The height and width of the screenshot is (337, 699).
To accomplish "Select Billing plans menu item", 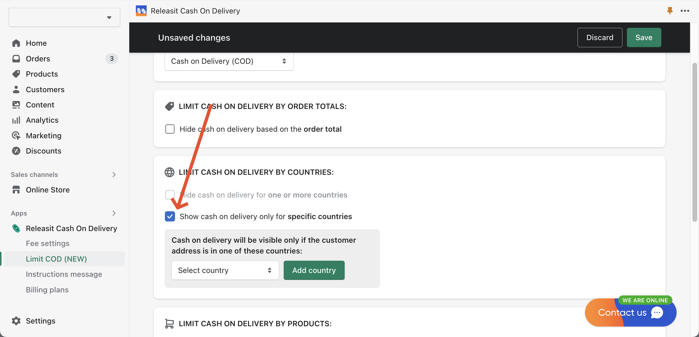I will click(x=47, y=290).
